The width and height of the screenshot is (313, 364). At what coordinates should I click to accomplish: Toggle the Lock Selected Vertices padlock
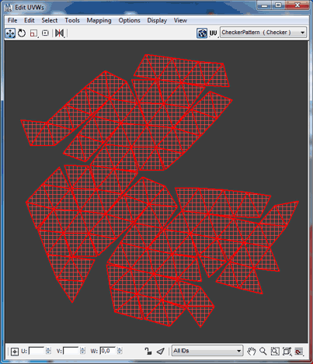pyautogui.click(x=148, y=351)
